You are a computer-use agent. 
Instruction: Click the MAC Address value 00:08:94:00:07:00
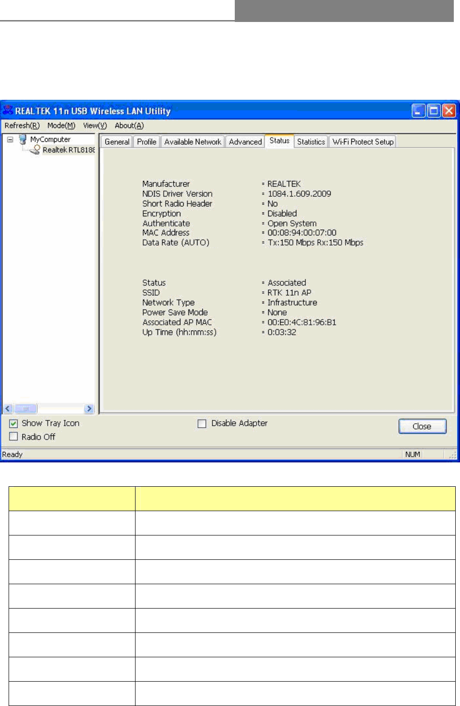click(302, 233)
